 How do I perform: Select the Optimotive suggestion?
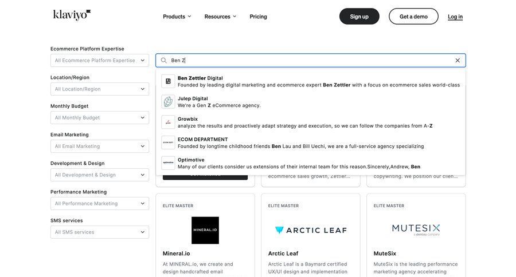pyautogui.click(x=311, y=163)
